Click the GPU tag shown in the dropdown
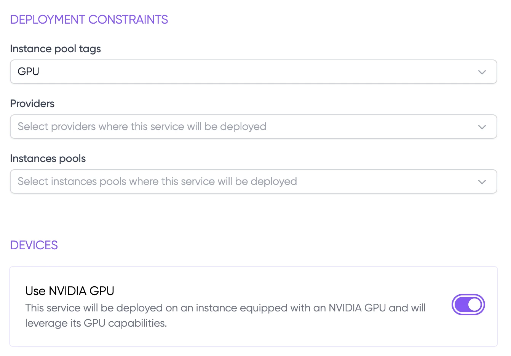511x356 pixels. [28, 72]
